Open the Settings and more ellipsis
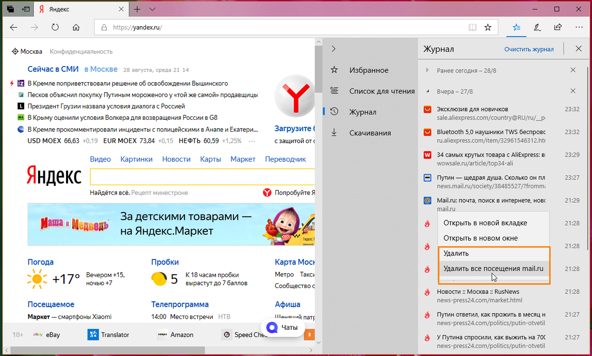 [x=578, y=27]
